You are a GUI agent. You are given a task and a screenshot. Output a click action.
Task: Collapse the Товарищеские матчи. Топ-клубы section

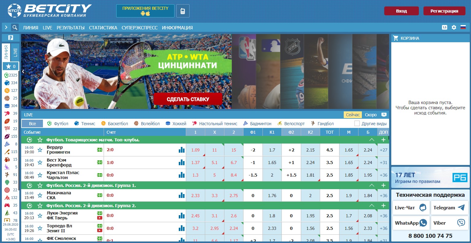coord(372,140)
